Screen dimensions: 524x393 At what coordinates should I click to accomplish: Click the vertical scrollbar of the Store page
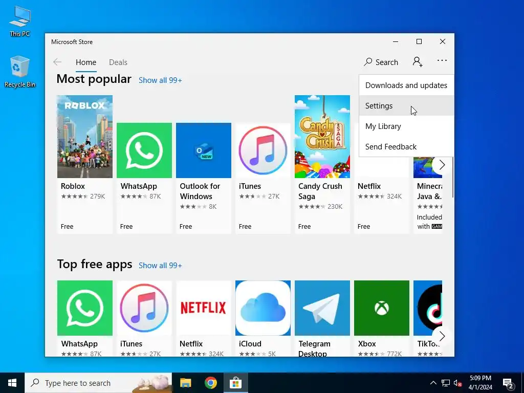click(x=452, y=177)
